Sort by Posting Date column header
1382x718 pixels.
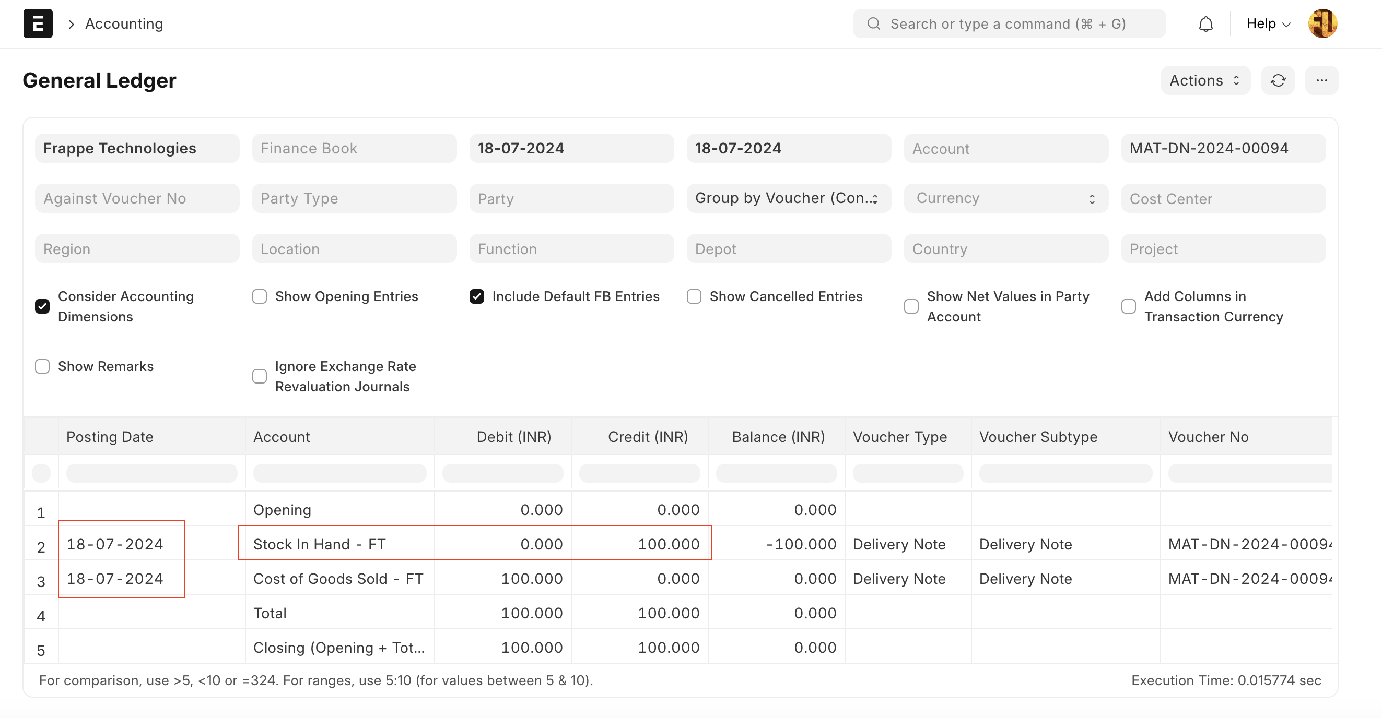[110, 437]
